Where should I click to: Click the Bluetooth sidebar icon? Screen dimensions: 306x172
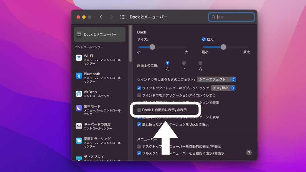pos(79,76)
